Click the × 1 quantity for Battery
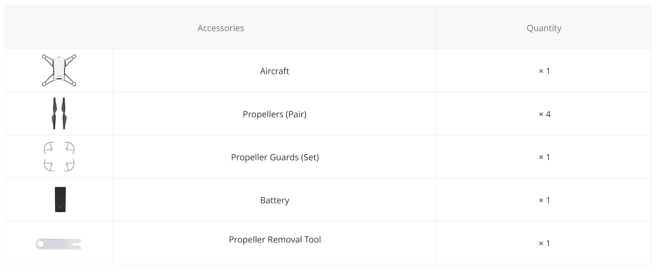Viewport: 657px width, 271px height. [544, 200]
